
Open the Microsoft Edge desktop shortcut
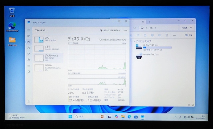coord(12,27)
